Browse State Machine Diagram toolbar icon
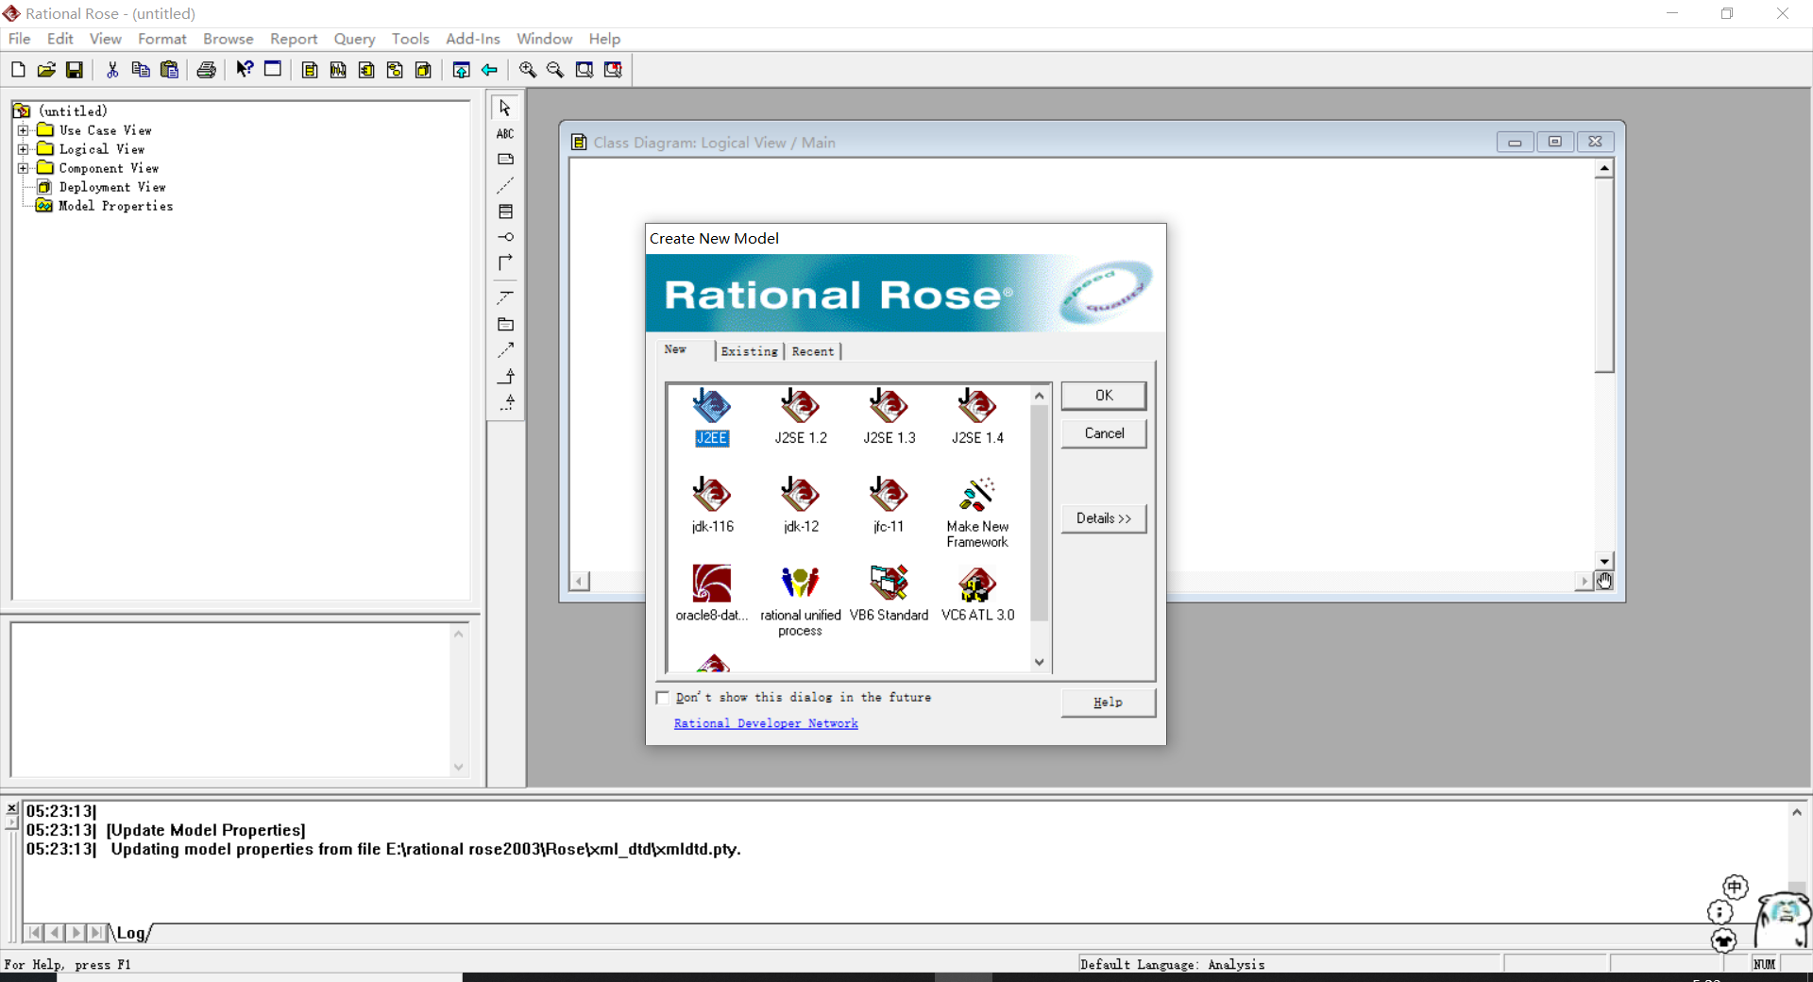Screen dimensions: 1813x982 pyautogui.click(x=395, y=70)
